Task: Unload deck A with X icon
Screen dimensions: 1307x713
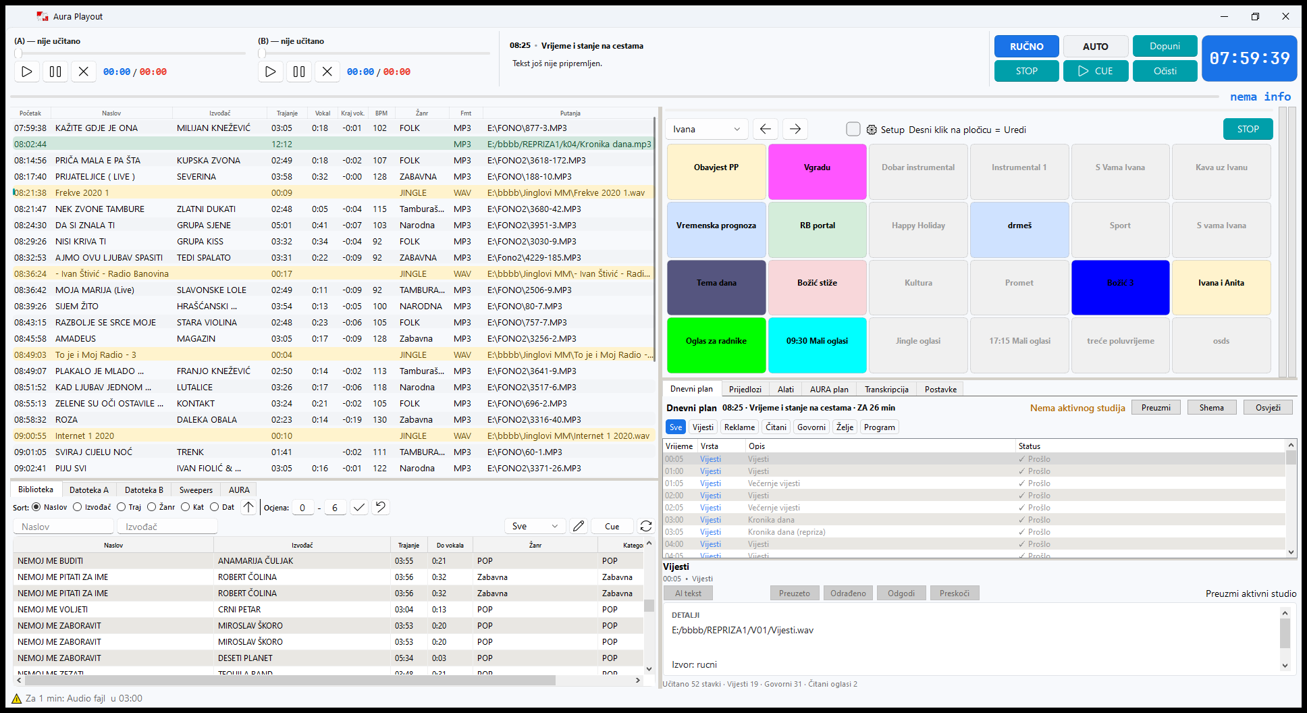Action: (84, 71)
